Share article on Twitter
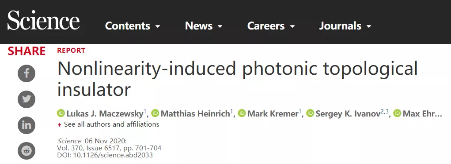Viewport: 451px width, 164px height. 27,99
